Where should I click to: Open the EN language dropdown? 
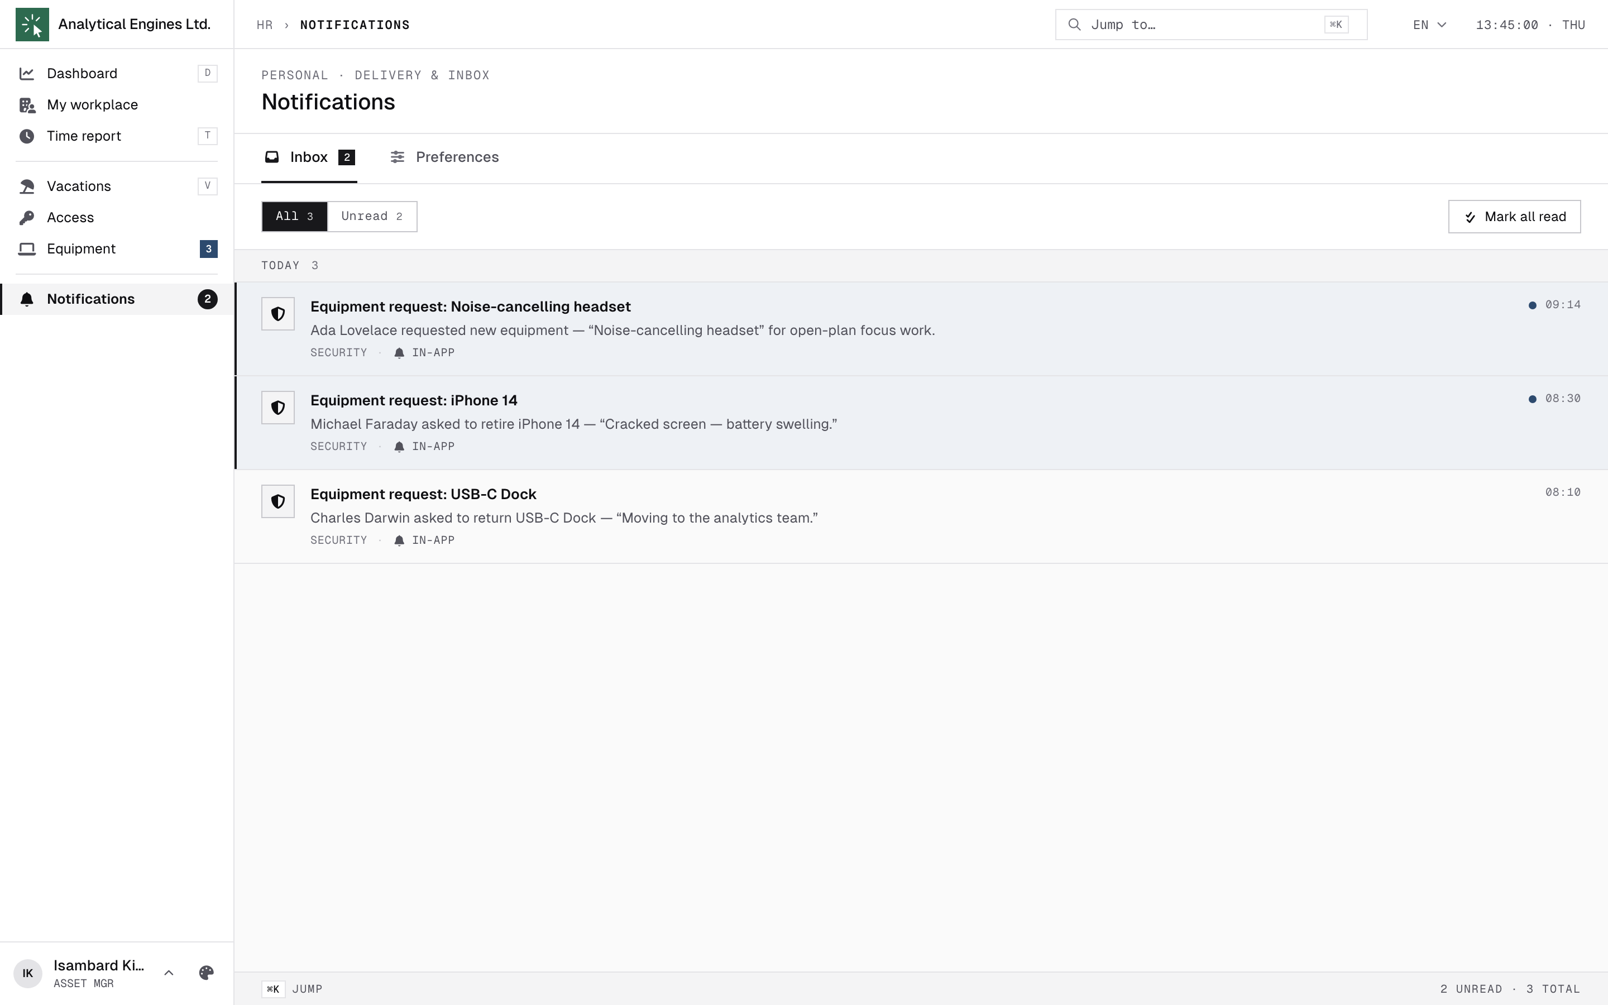pos(1430,25)
